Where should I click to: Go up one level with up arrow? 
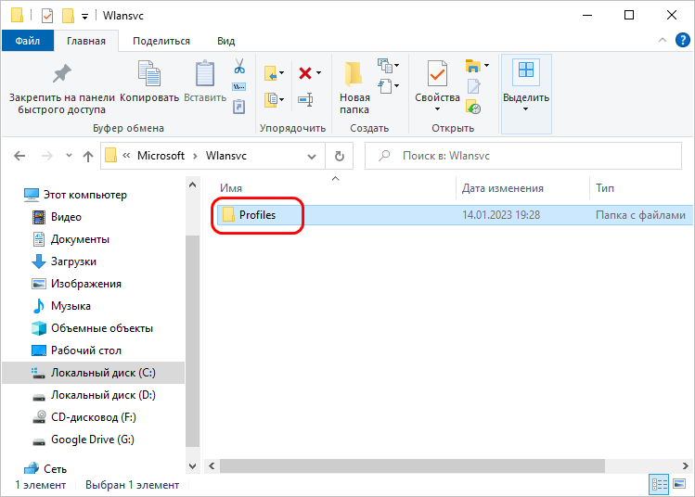coord(88,156)
